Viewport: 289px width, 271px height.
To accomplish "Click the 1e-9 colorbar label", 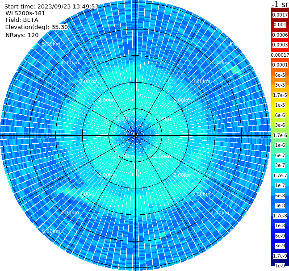I will [280, 266].
